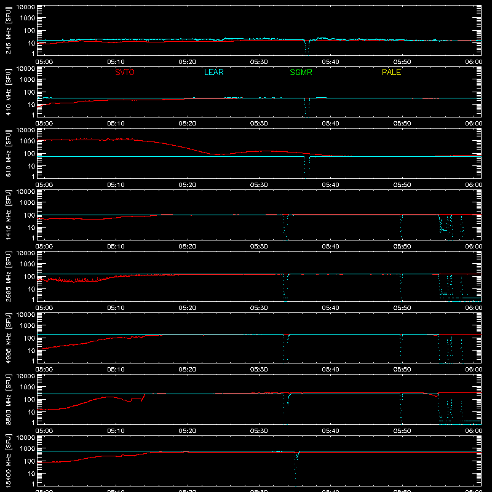Select the 4995 MHz [SFU] axis label
Viewport: 492px width, 492px height.
click(8, 338)
